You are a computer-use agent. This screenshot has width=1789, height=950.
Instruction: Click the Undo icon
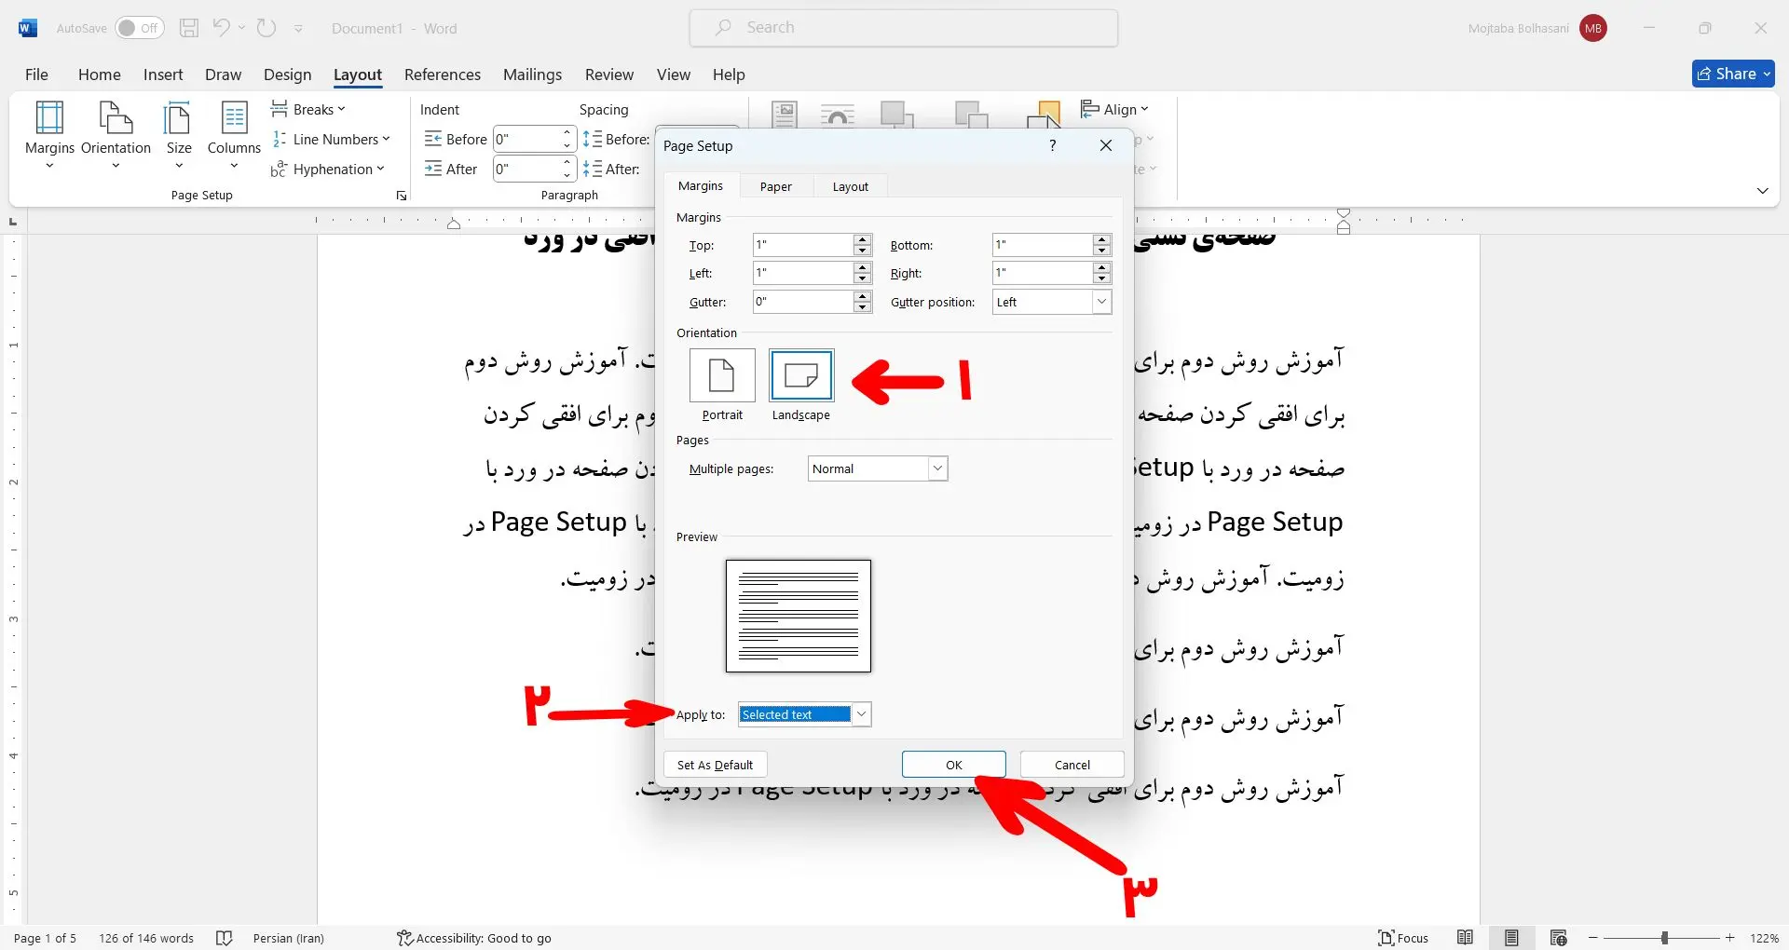tap(221, 28)
